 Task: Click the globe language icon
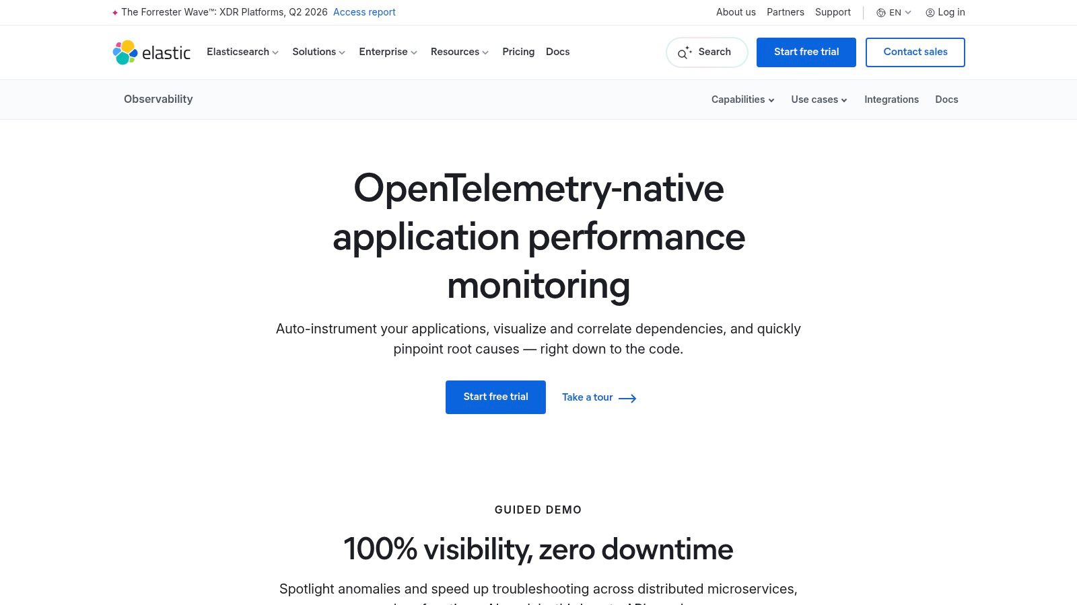(880, 13)
